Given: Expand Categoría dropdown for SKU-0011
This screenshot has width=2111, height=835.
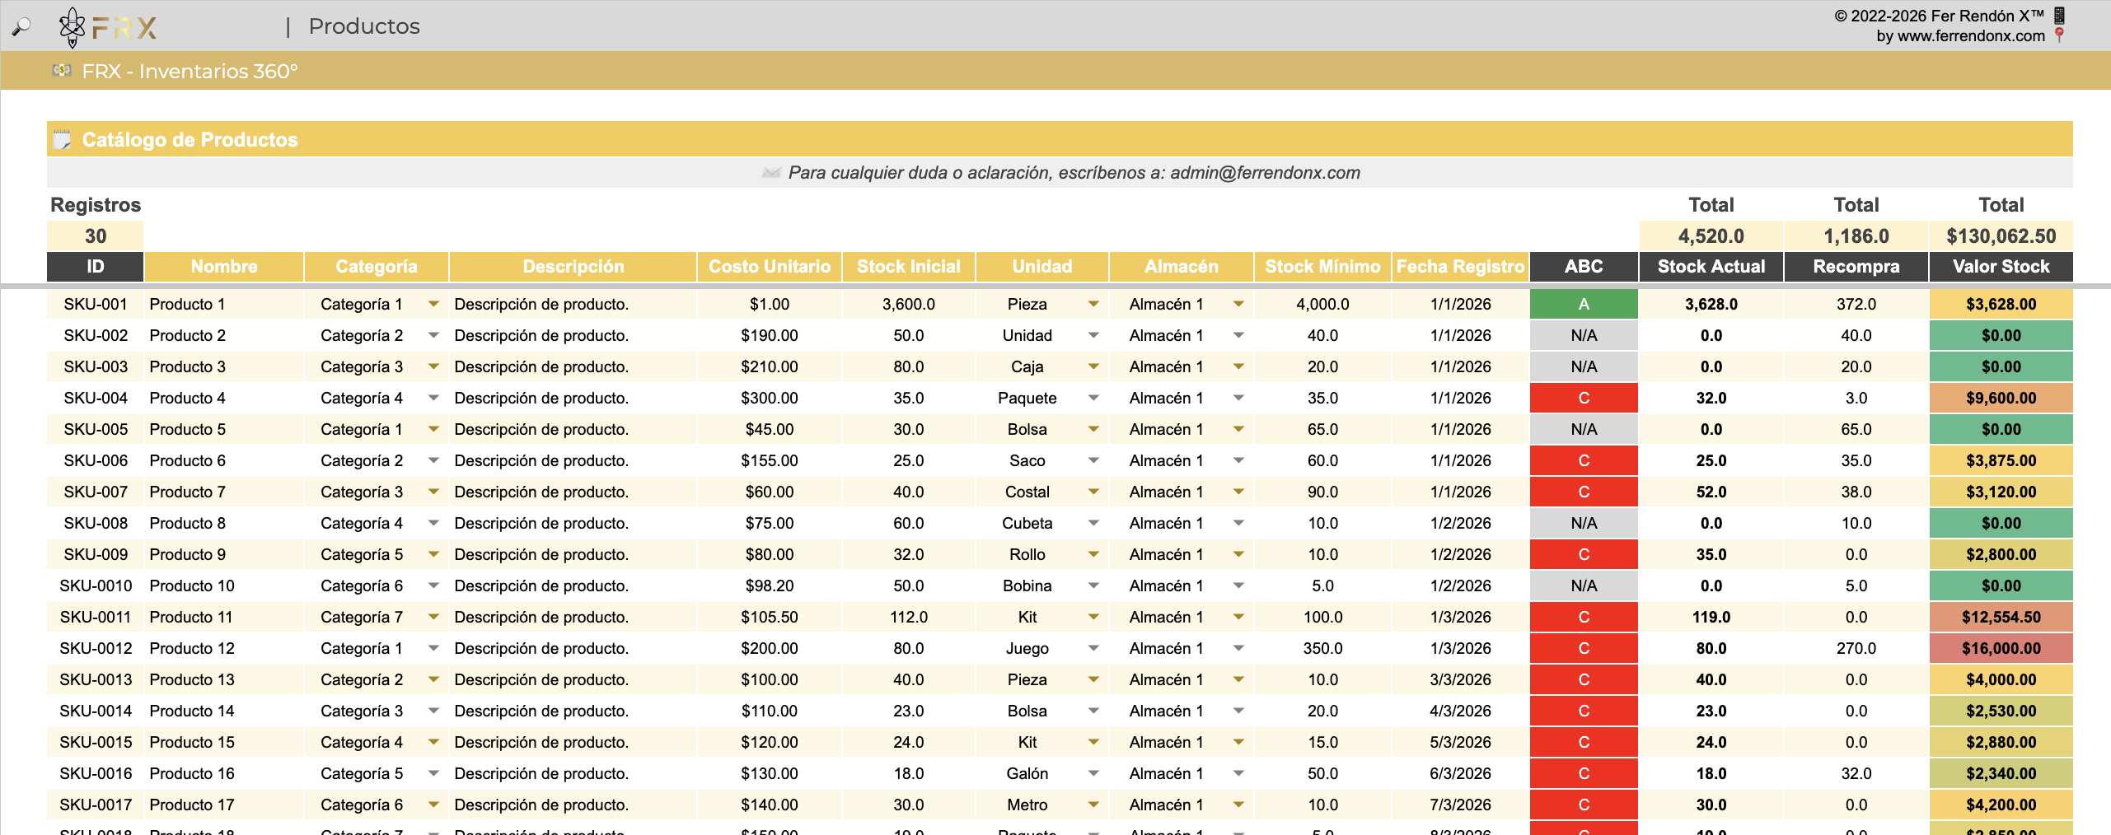Looking at the screenshot, I should coord(433,617).
